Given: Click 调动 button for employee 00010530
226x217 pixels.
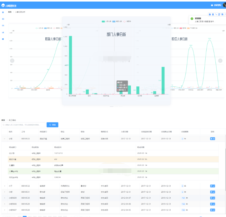Looking at the screenshot, I should pyautogui.click(x=213, y=198).
